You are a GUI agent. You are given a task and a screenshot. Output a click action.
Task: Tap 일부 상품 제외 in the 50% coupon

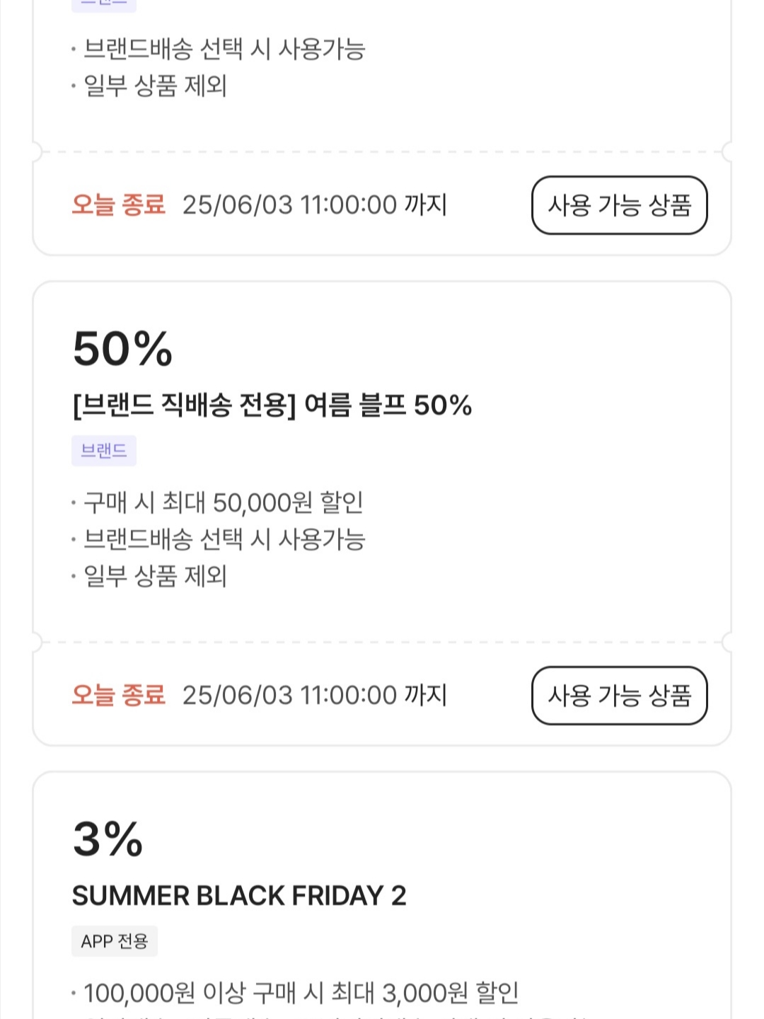(155, 576)
